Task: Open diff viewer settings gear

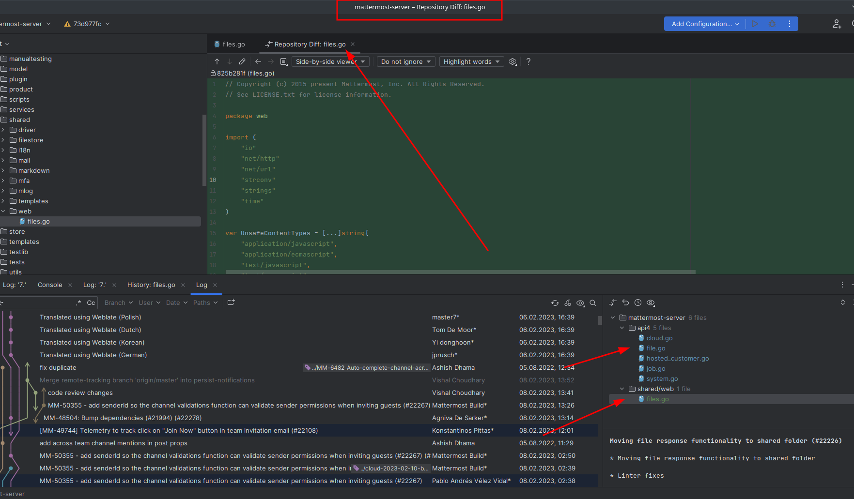Action: click(512, 61)
